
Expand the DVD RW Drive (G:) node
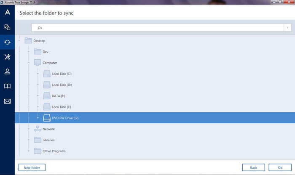38,118
